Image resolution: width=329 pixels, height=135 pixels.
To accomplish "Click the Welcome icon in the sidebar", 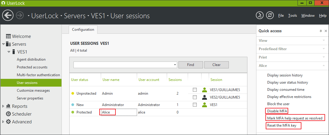I will click(8, 36).
